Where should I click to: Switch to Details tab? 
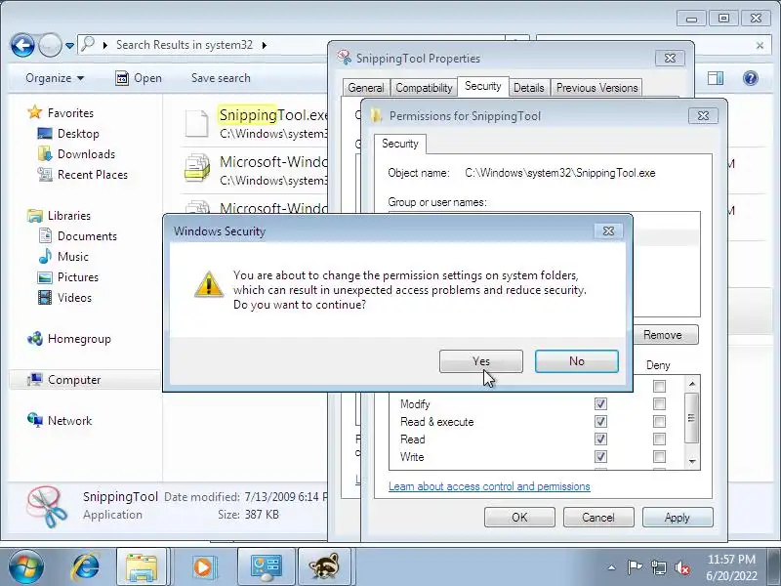[528, 88]
